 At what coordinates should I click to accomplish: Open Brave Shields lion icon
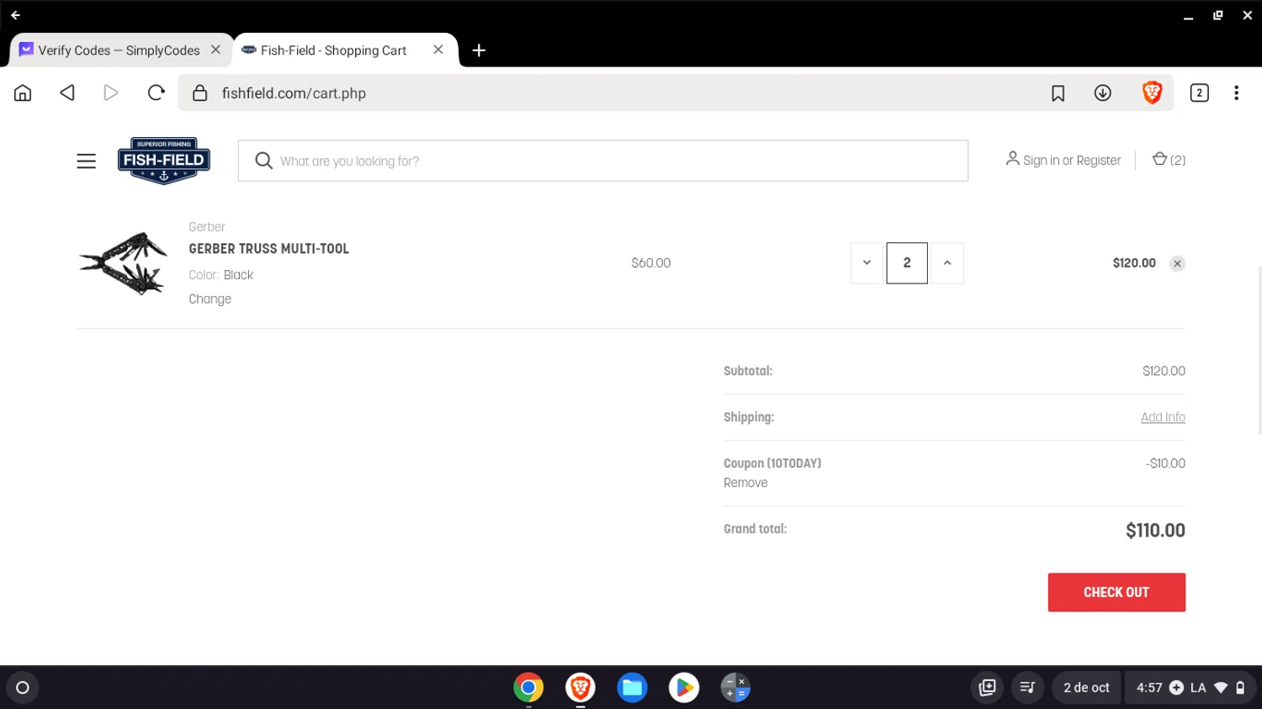coord(1152,93)
